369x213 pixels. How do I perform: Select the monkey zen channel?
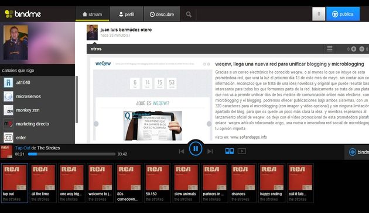click(x=37, y=110)
